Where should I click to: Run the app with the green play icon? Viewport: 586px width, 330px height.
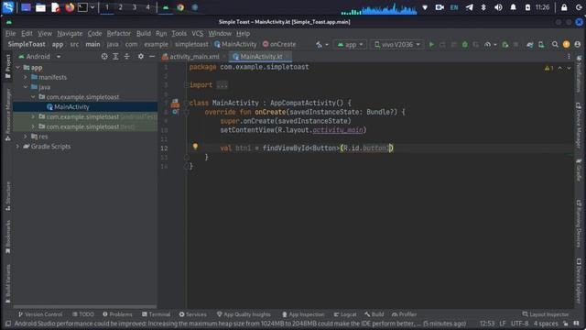click(x=431, y=45)
